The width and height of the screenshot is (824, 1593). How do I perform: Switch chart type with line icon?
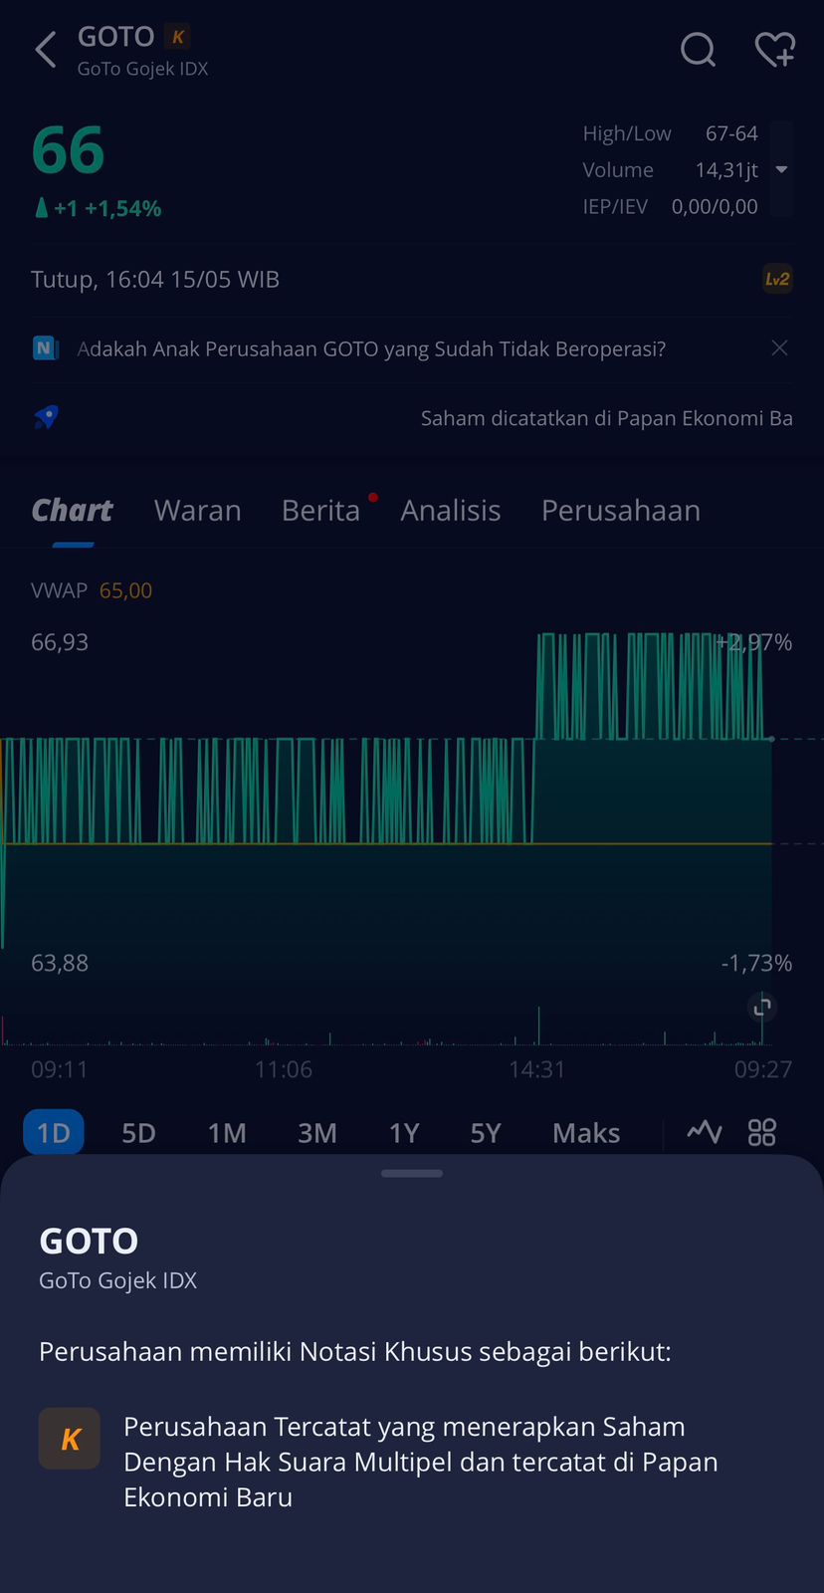705,1132
